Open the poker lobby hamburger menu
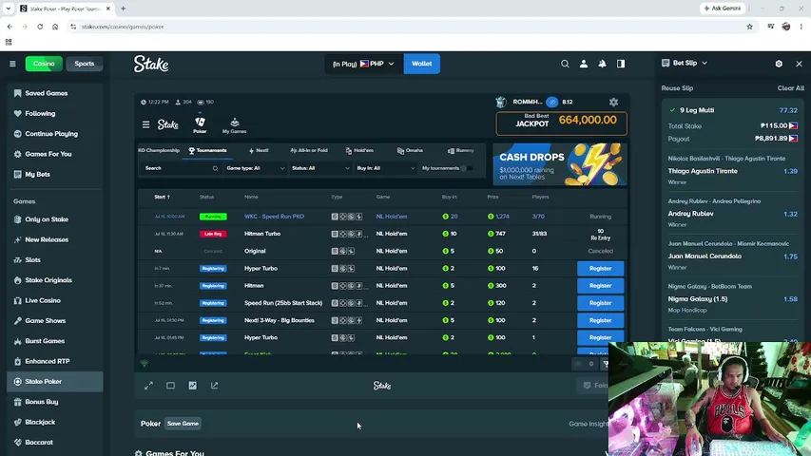811x456 pixels. (145, 124)
